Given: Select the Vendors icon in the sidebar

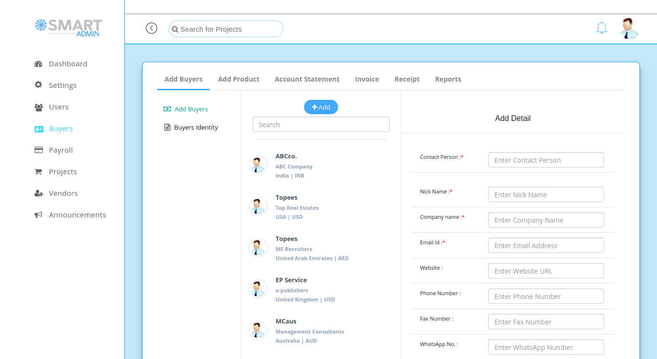Looking at the screenshot, I should 38,193.
